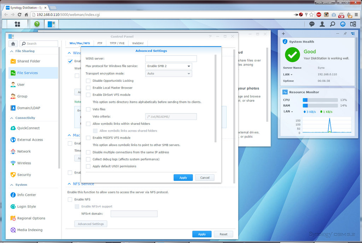Tick the Veto files checkbox
Viewport: 362px width, 243px height.
pos(88,109)
